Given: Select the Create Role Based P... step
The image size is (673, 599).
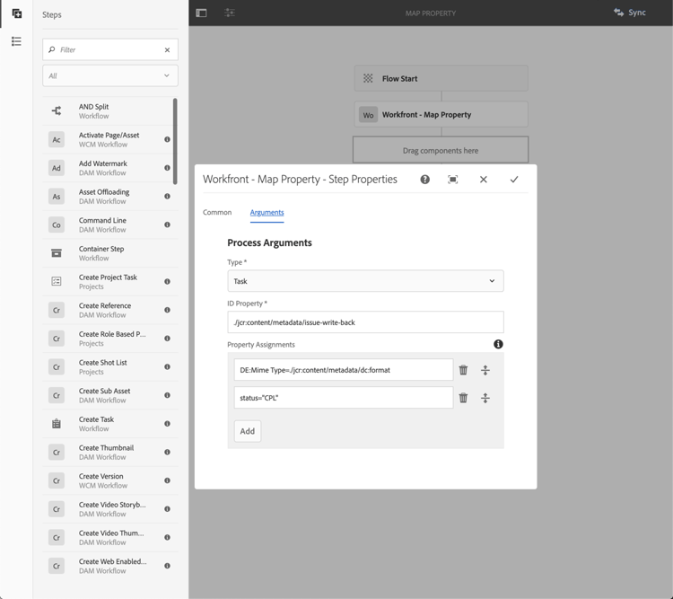Looking at the screenshot, I should [x=110, y=339].
